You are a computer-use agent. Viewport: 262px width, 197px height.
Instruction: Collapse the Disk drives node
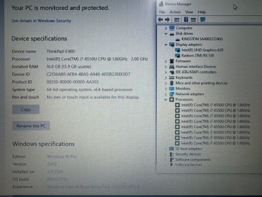point(166,34)
